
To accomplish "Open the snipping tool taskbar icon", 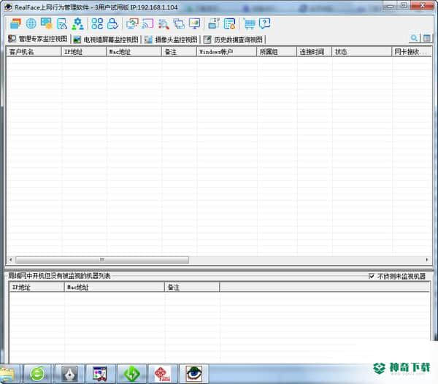I will [100, 374].
